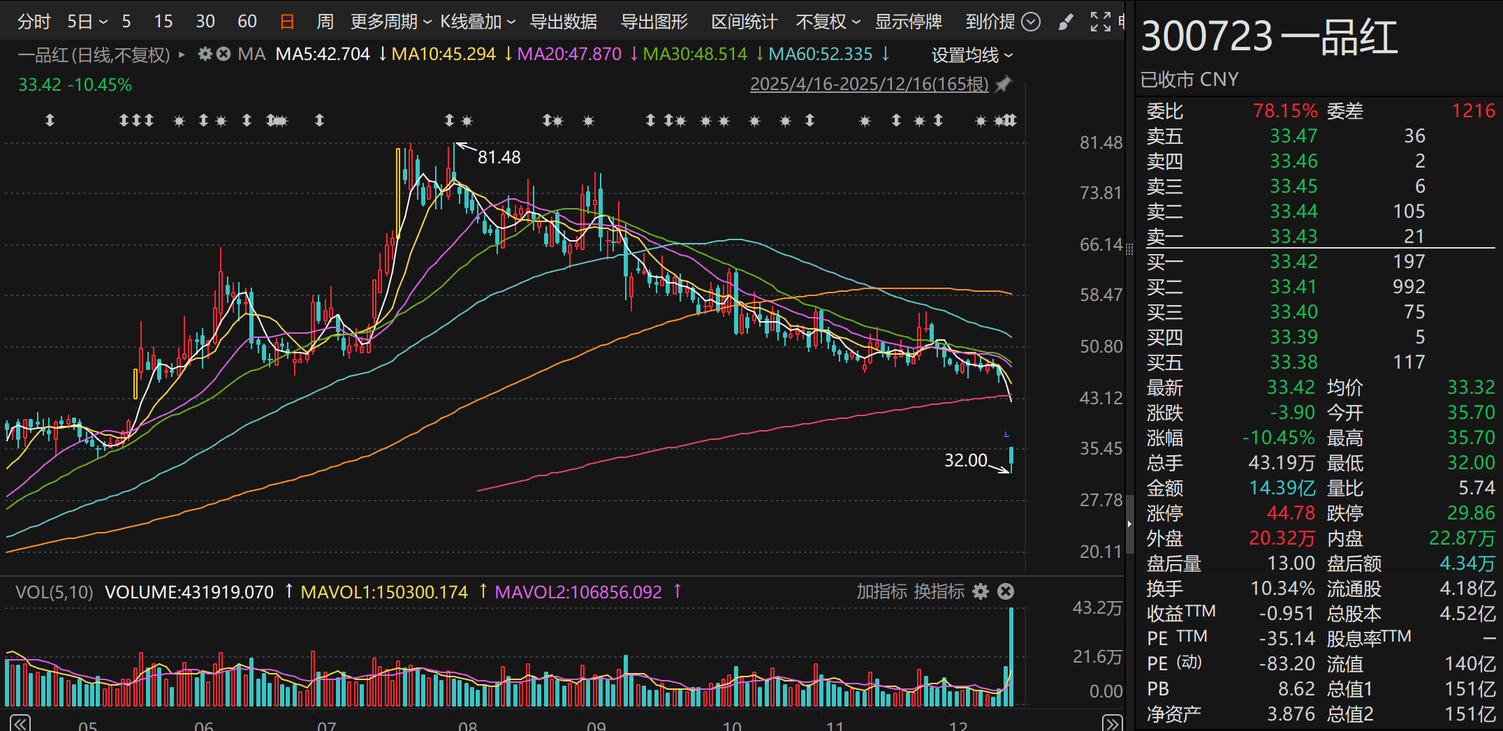Jump chart to earliest with left arrows
The width and height of the screenshot is (1503, 731).
point(20,723)
